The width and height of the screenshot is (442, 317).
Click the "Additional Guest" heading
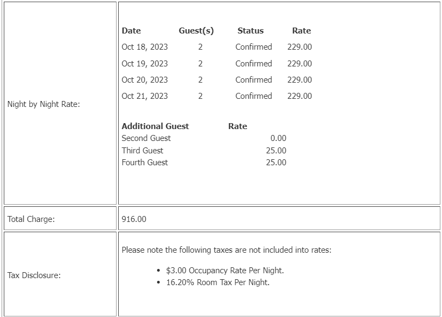(155, 126)
